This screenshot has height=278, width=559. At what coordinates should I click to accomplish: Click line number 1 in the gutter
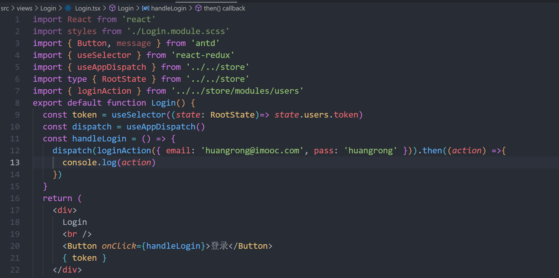click(x=17, y=19)
